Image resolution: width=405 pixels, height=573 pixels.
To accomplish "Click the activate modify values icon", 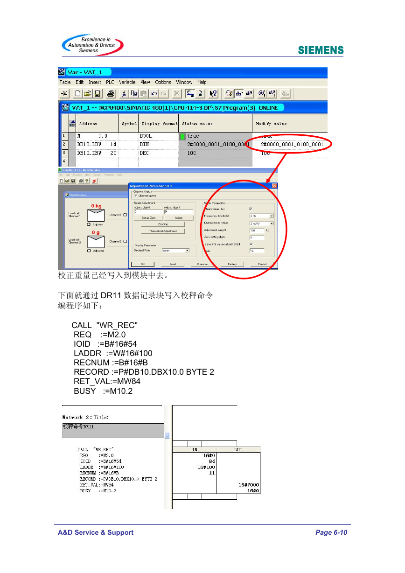I will pyautogui.click(x=272, y=93).
